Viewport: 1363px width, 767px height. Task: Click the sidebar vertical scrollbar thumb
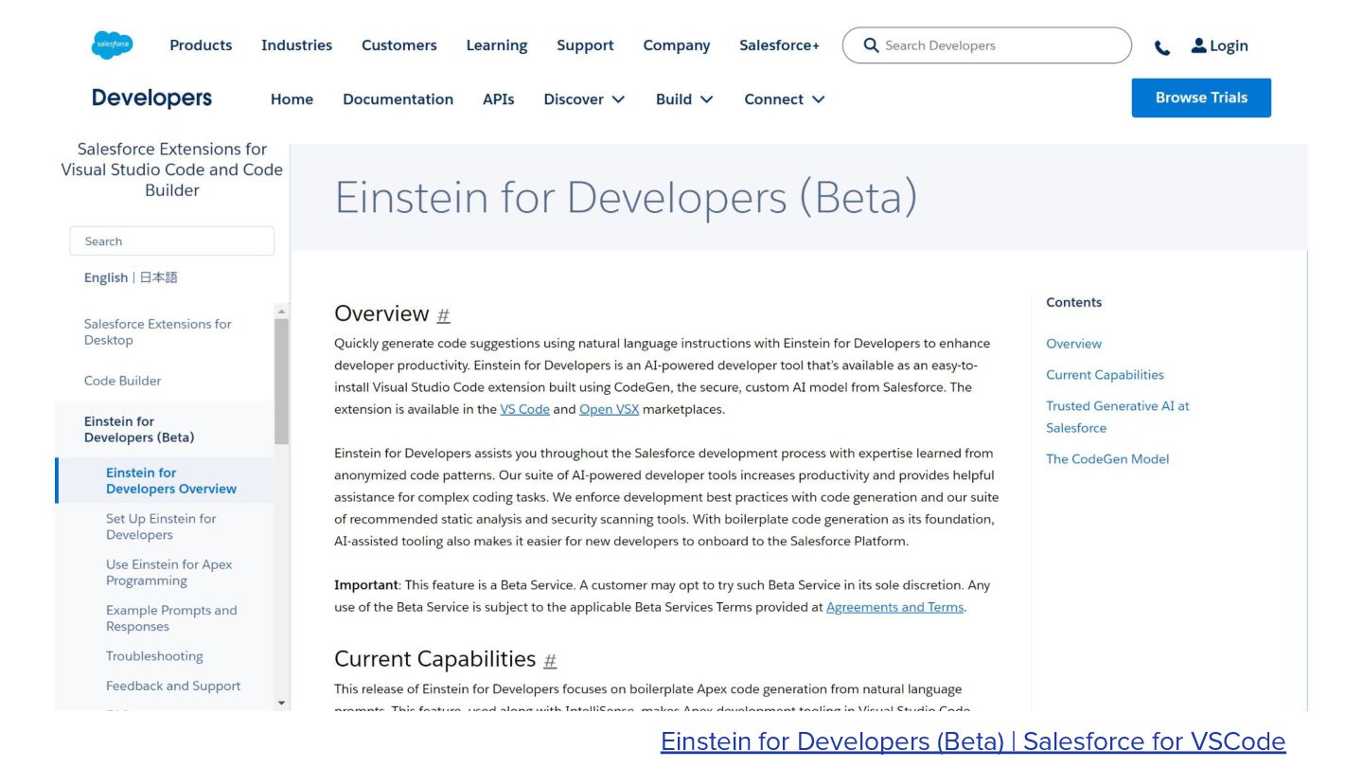281,381
